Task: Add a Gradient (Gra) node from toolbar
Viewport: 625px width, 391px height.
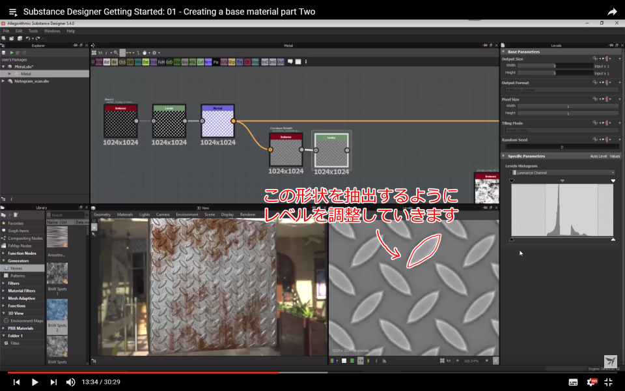Action: pos(177,63)
